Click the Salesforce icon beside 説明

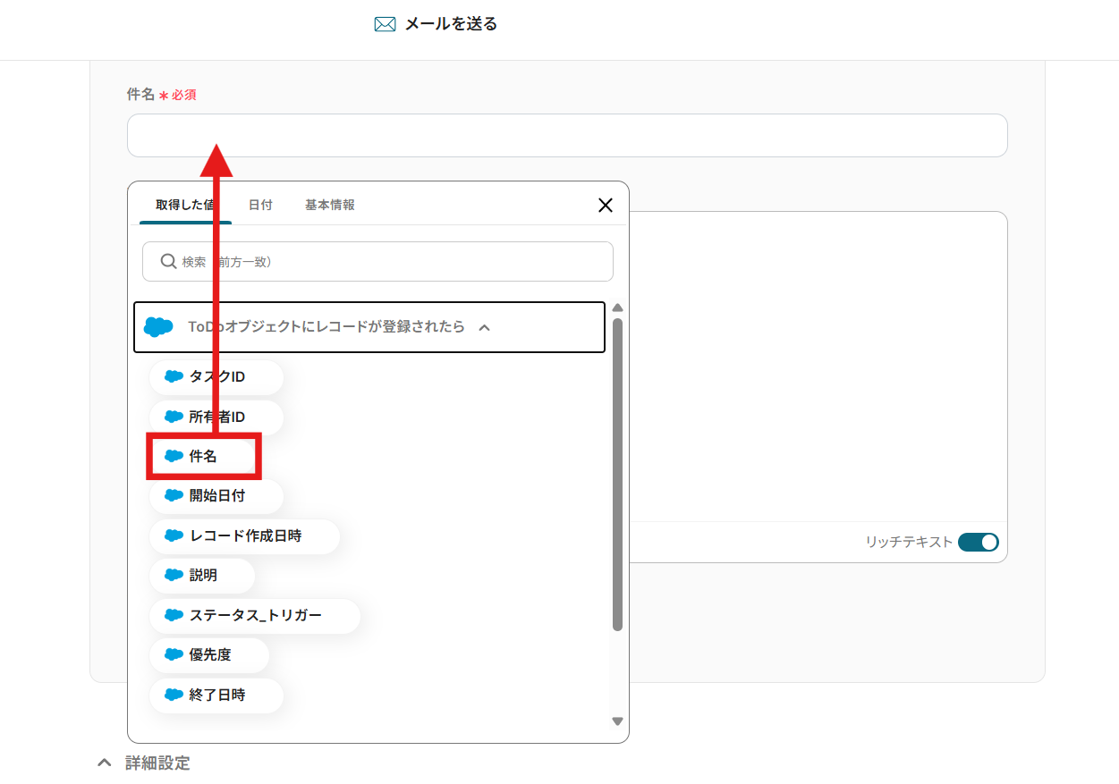174,576
